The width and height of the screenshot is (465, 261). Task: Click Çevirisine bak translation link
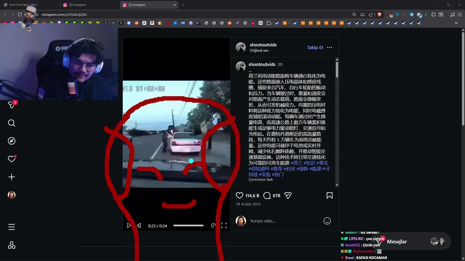point(260,180)
